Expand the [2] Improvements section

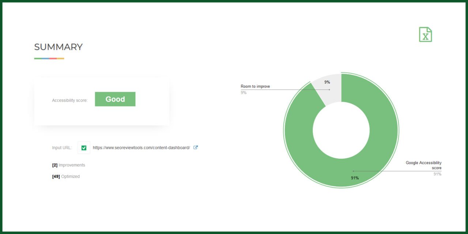68,165
